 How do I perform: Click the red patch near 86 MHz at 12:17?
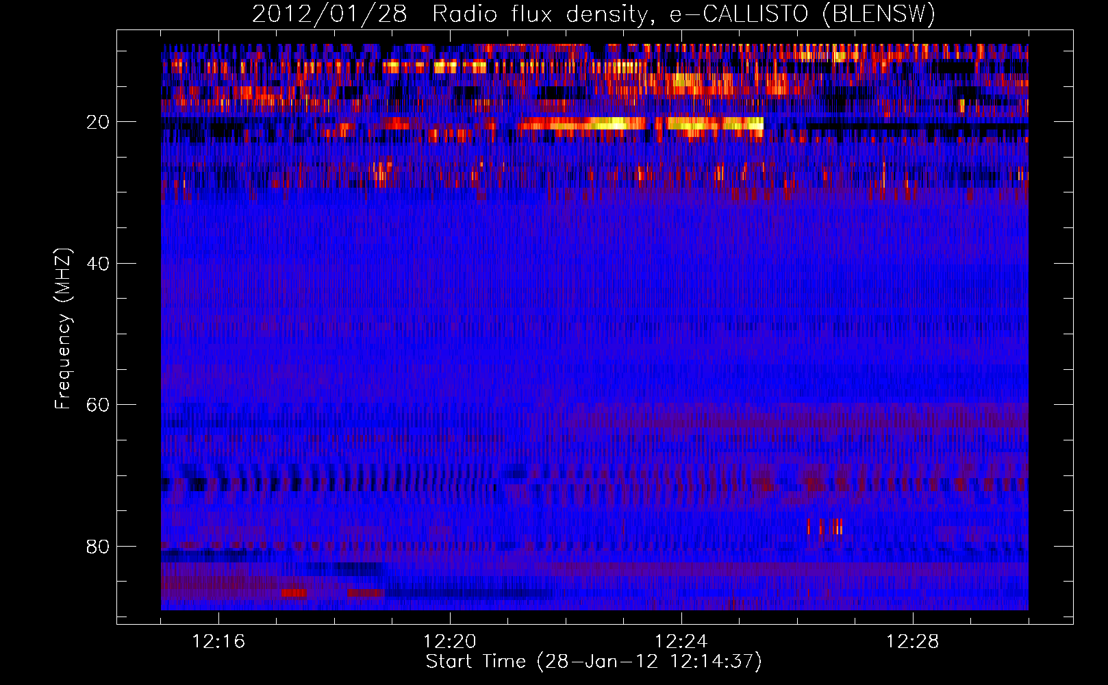tap(294, 593)
